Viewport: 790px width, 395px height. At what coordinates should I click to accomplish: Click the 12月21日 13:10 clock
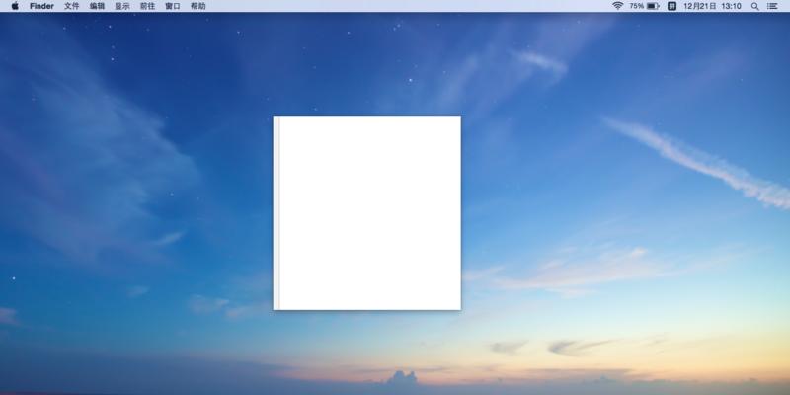tap(712, 6)
